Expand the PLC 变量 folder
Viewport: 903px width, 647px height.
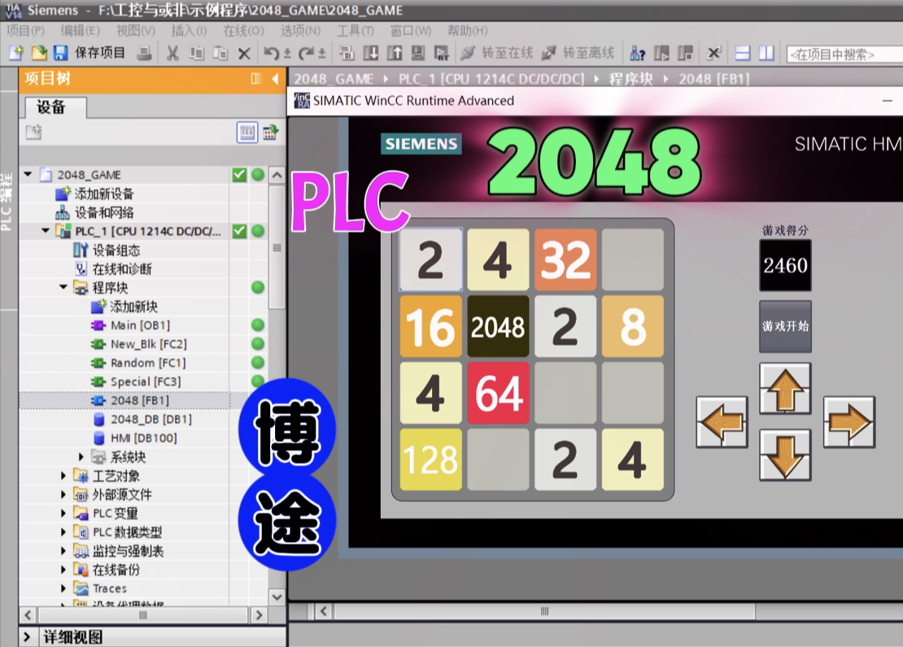(x=63, y=514)
